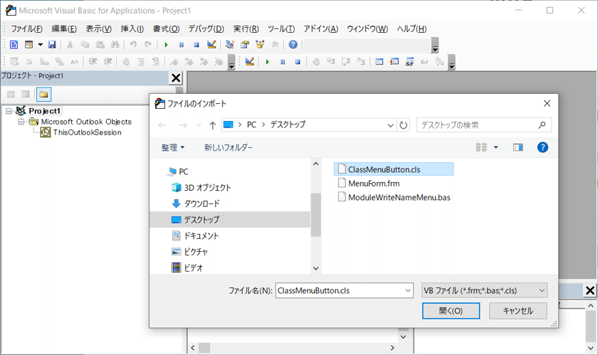Click the navigation pane scrollbar down arrow

coord(315,268)
